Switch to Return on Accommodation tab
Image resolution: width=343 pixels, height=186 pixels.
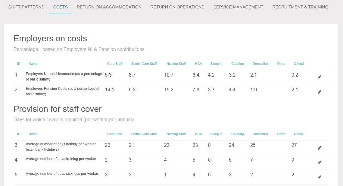pyautogui.click(x=109, y=7)
